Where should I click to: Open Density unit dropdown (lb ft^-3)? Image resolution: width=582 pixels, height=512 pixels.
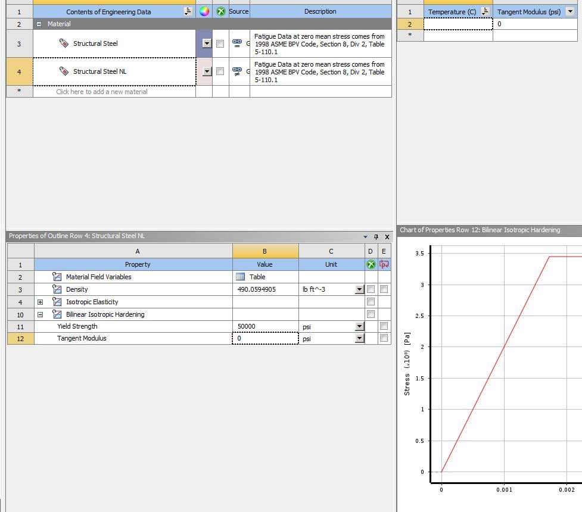(359, 289)
